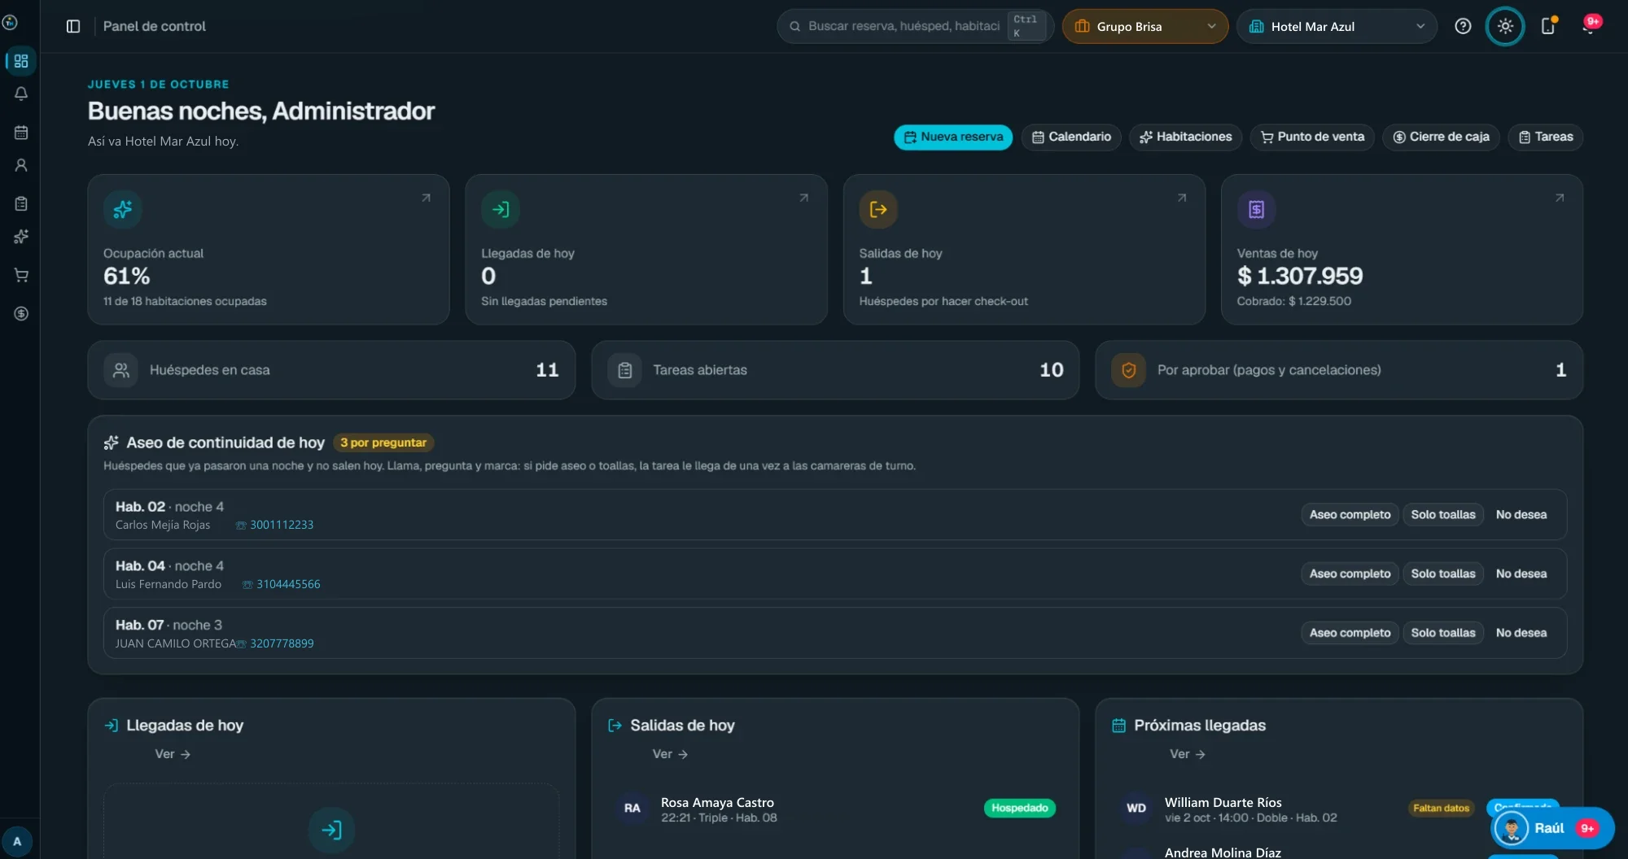Viewport: 1628px width, 859px height.
Task: Click Ver link under Llegadas de hoy
Action: [x=173, y=754]
